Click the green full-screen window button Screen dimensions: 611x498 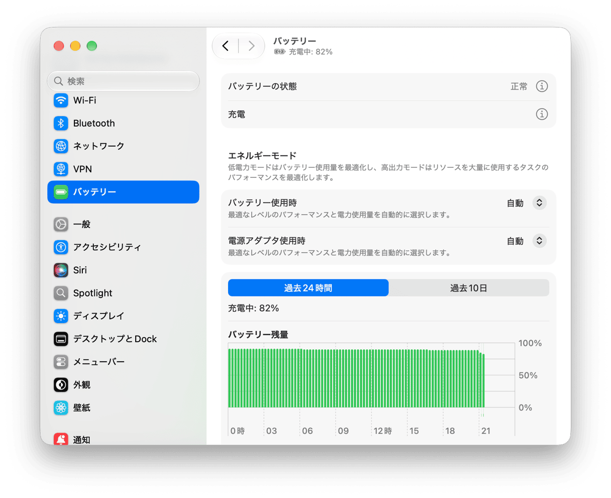[x=91, y=46]
